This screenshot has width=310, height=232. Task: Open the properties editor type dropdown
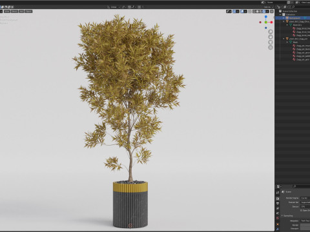click(x=279, y=186)
